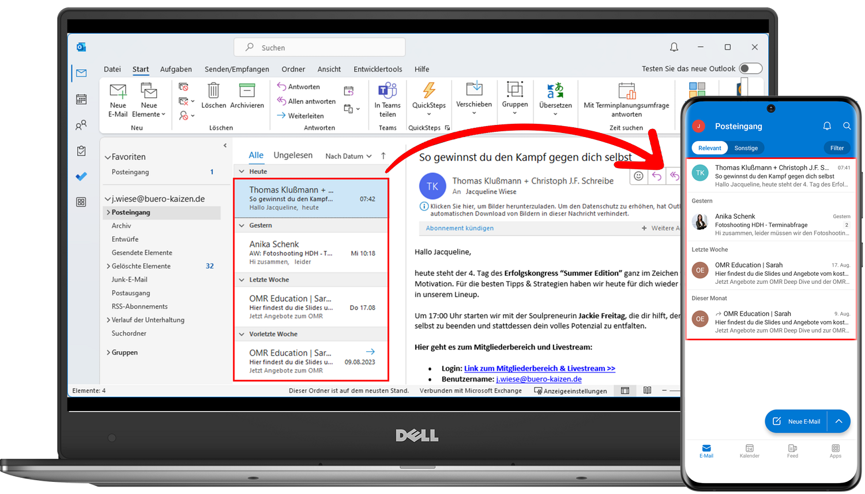Tap the Filter button on the phone
Viewport: 865px width, 494px height.
tap(837, 148)
